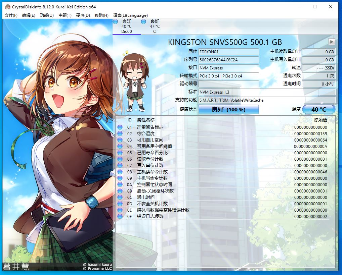Click the health status 良好 (100 %) button

tap(228, 109)
